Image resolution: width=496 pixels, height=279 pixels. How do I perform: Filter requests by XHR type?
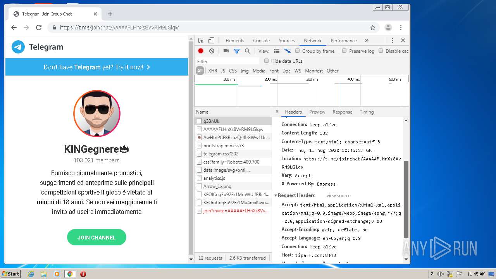coord(213,71)
